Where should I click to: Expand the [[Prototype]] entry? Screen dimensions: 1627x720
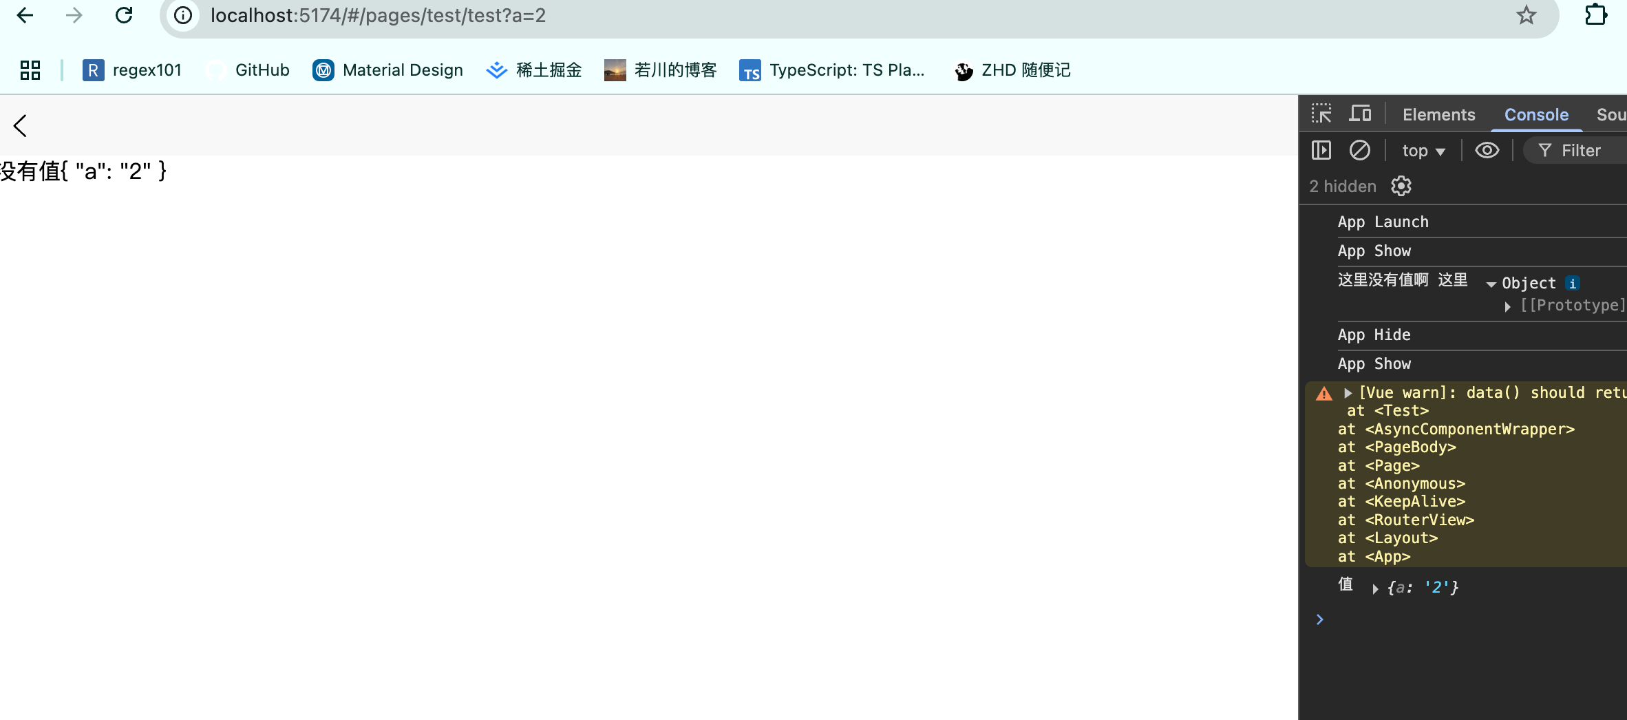1507,306
